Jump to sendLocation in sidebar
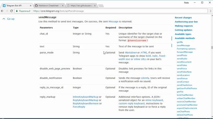Image resolution: width=213 pixels, height=119 pixels. coord(183,75)
